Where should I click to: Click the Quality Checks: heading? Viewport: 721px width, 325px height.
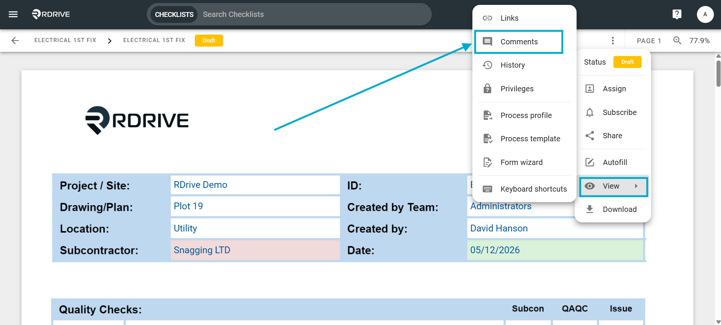100,310
